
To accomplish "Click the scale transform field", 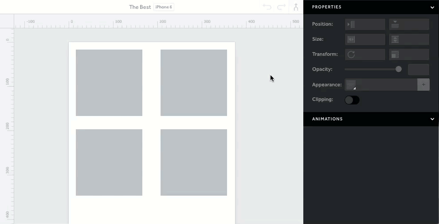I will [x=409, y=54].
